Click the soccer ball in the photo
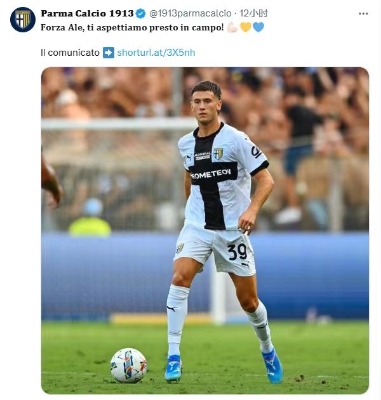 128,366
